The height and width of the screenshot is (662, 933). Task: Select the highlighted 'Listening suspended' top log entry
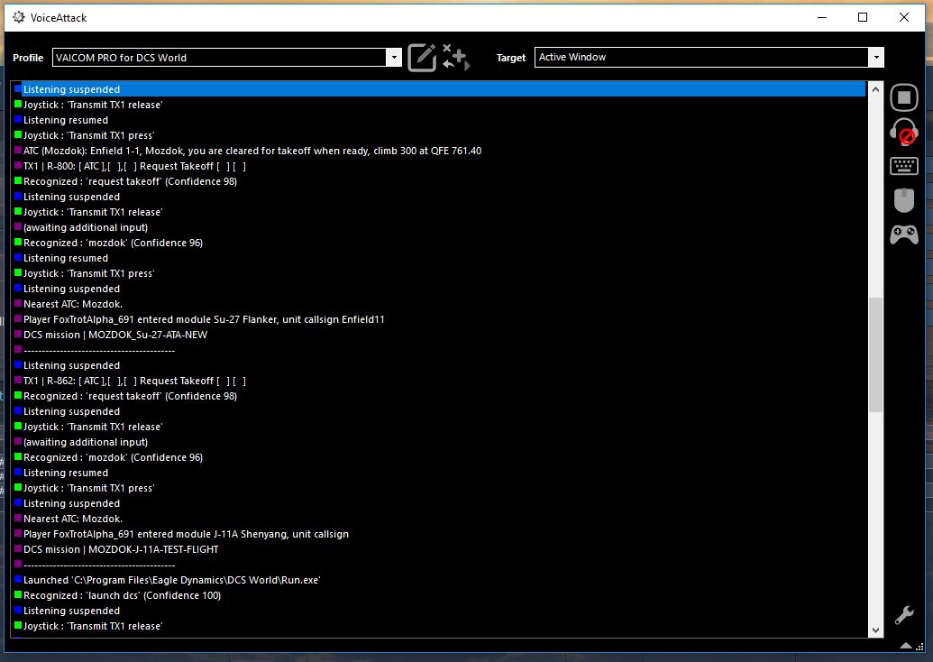pos(439,89)
